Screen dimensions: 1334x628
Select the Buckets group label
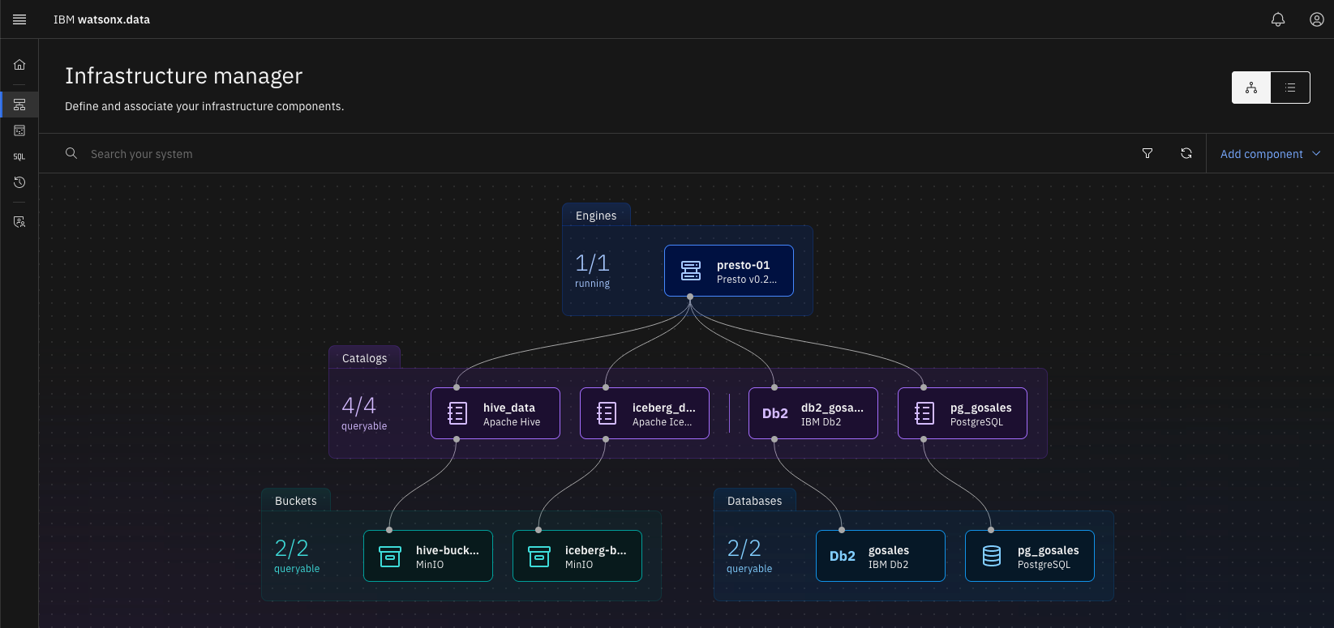point(296,501)
